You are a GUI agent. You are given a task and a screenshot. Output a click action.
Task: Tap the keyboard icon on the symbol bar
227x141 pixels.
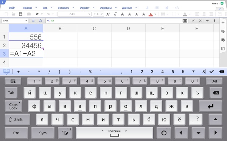click(x=6, y=71)
